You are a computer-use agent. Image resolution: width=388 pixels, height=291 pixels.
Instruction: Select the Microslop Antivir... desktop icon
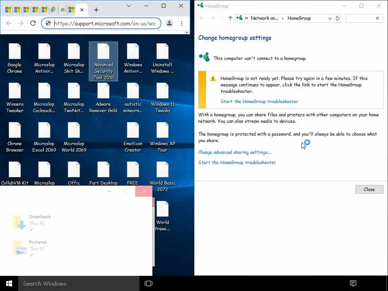pyautogui.click(x=44, y=58)
